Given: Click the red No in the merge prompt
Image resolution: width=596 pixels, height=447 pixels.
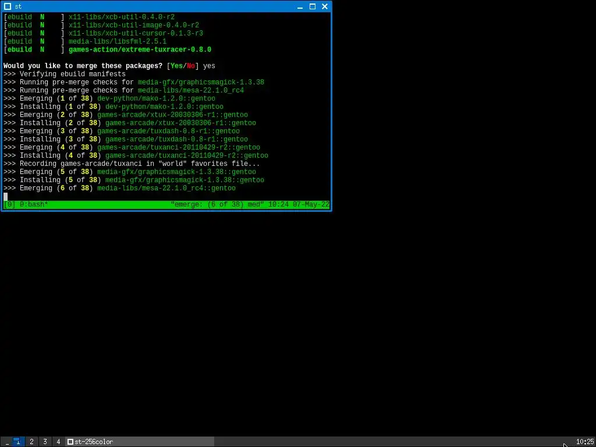Looking at the screenshot, I should pos(191,66).
